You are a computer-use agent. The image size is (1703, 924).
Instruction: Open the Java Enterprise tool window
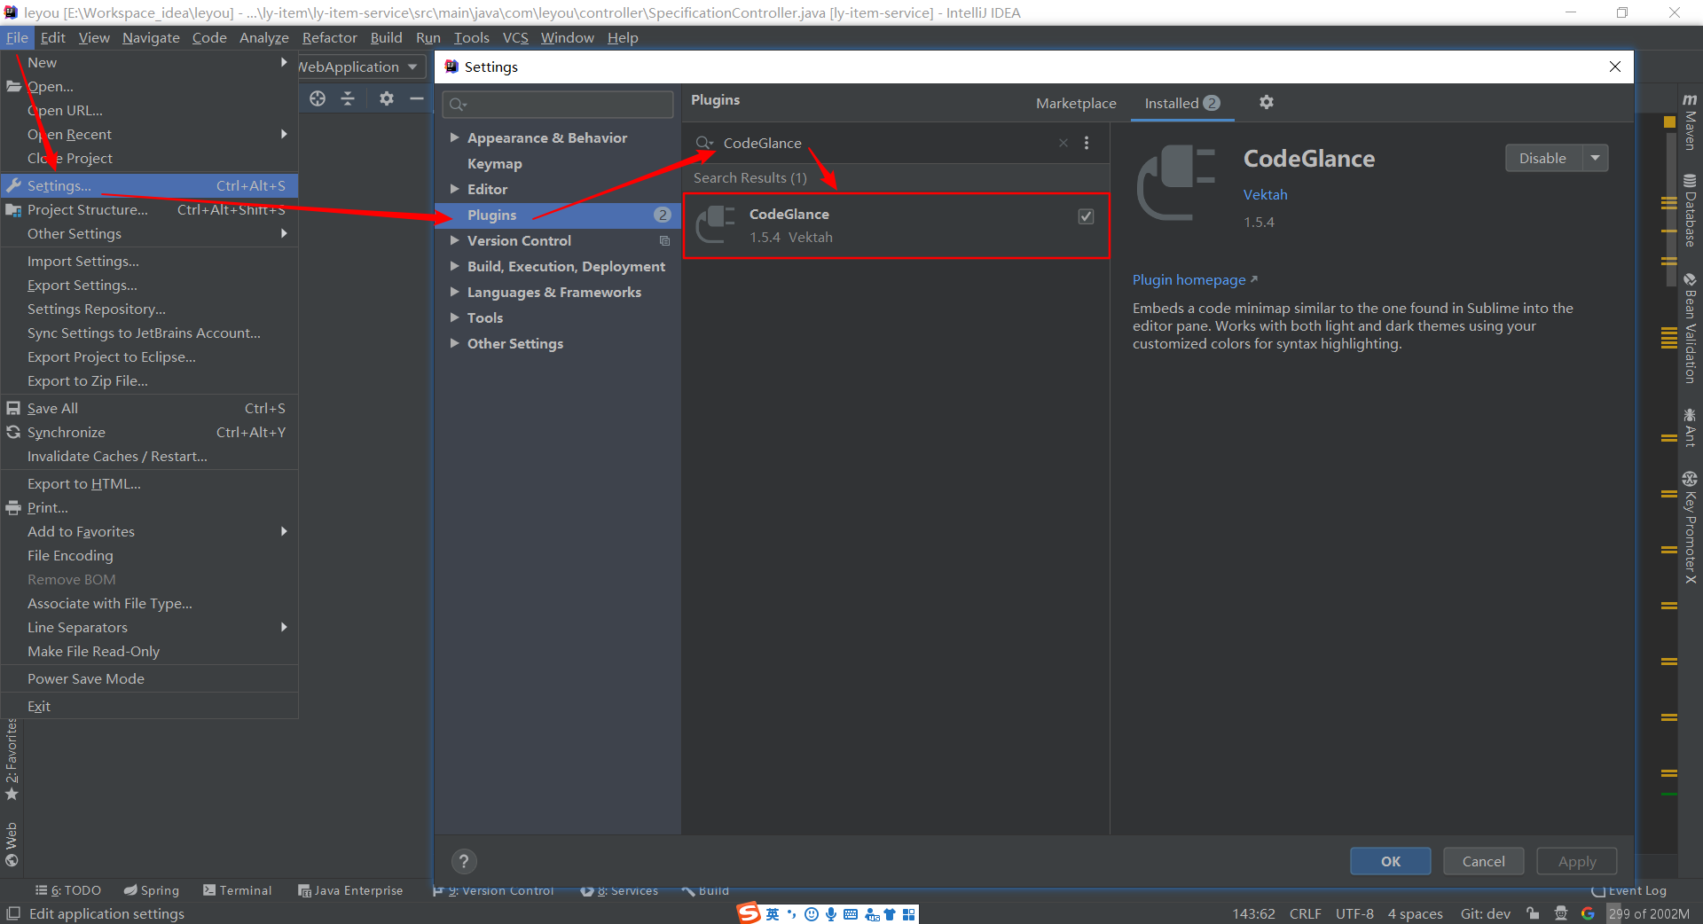click(350, 890)
